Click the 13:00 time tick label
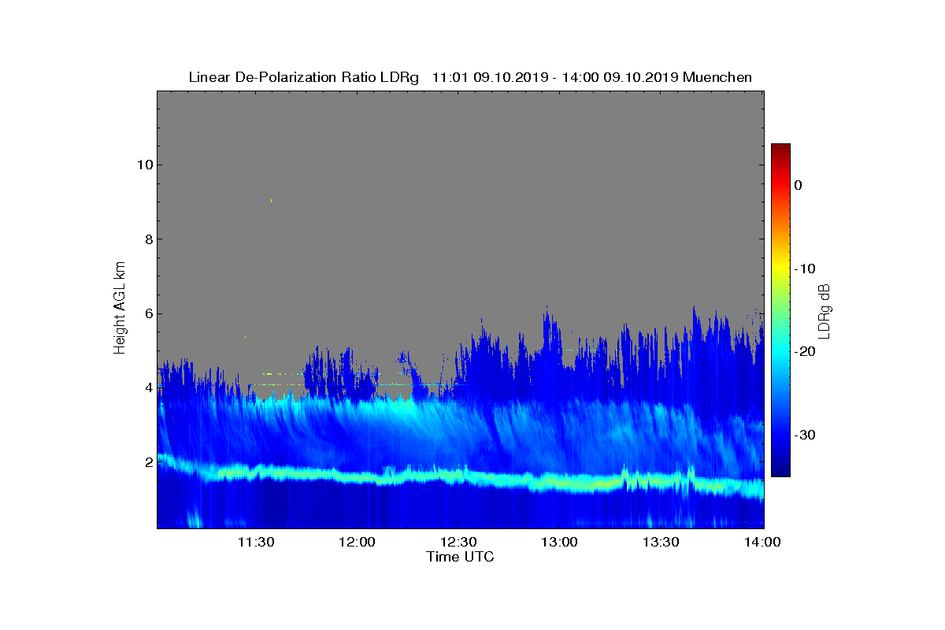The image size is (945, 630). coord(559,543)
